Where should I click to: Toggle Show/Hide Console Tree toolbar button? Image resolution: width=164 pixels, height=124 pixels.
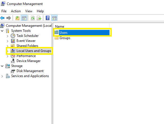pos(24,18)
